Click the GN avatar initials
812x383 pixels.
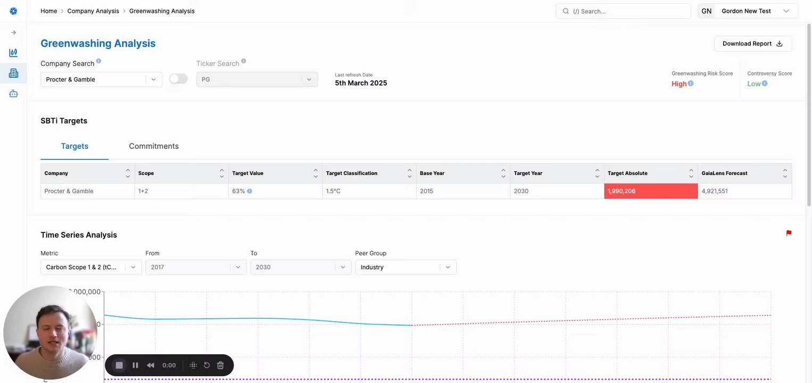click(x=707, y=11)
